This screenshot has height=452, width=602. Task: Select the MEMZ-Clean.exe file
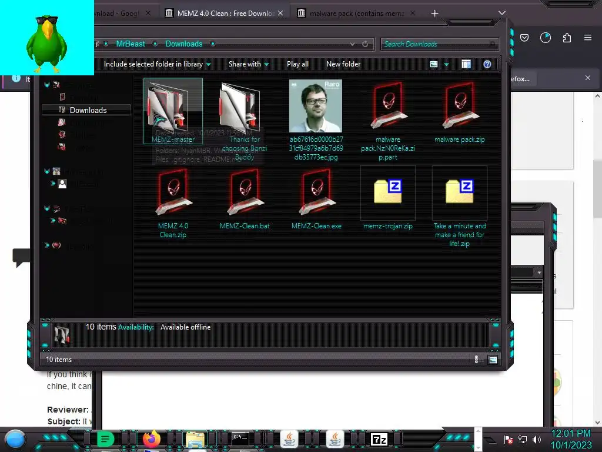pos(316,198)
